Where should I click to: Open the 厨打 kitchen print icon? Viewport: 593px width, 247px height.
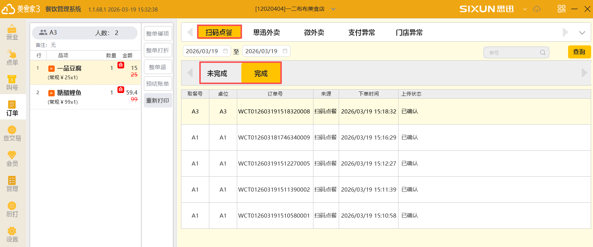coord(12,209)
